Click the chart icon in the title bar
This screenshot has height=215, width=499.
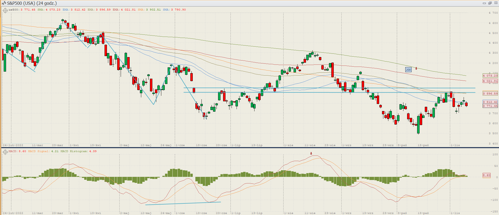click(x=4, y=3)
